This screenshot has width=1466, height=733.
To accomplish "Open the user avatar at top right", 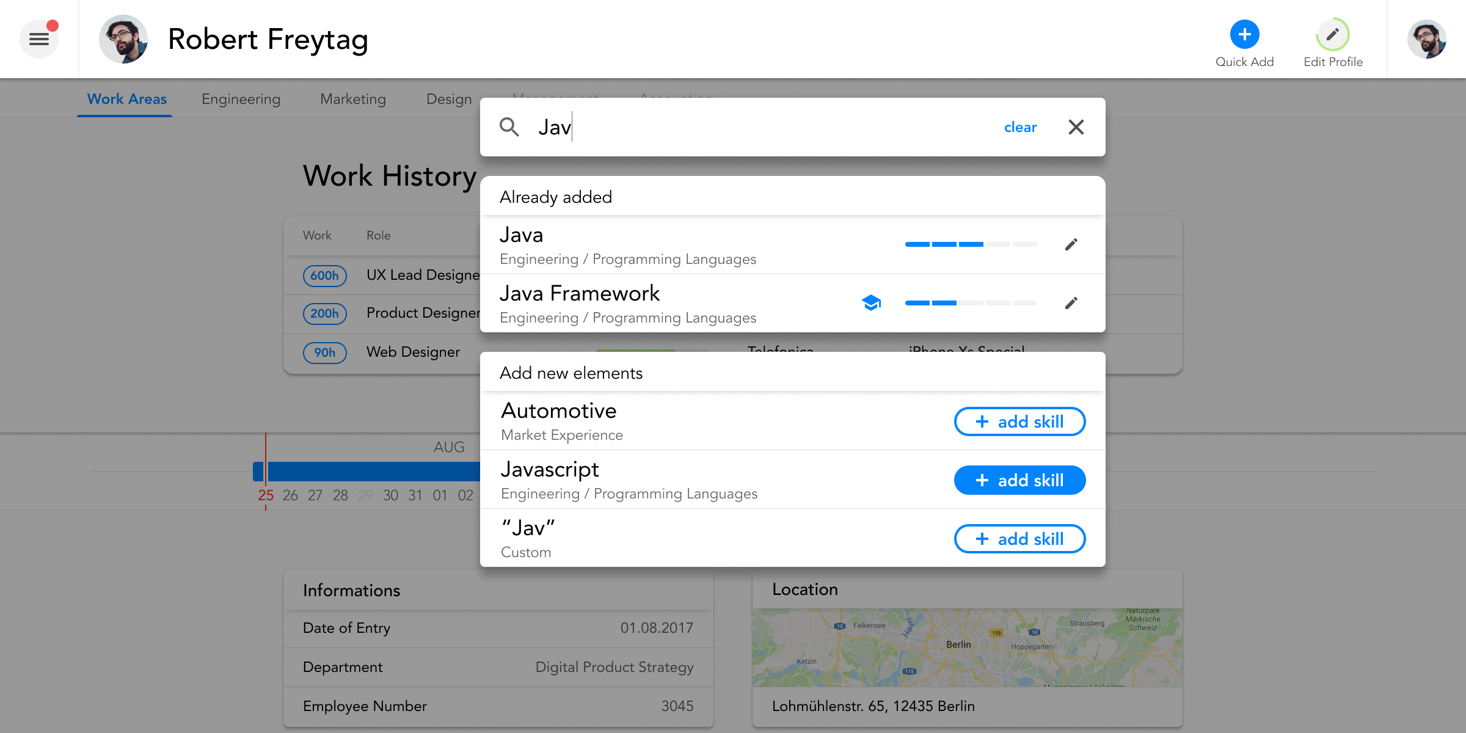I will (x=1426, y=39).
